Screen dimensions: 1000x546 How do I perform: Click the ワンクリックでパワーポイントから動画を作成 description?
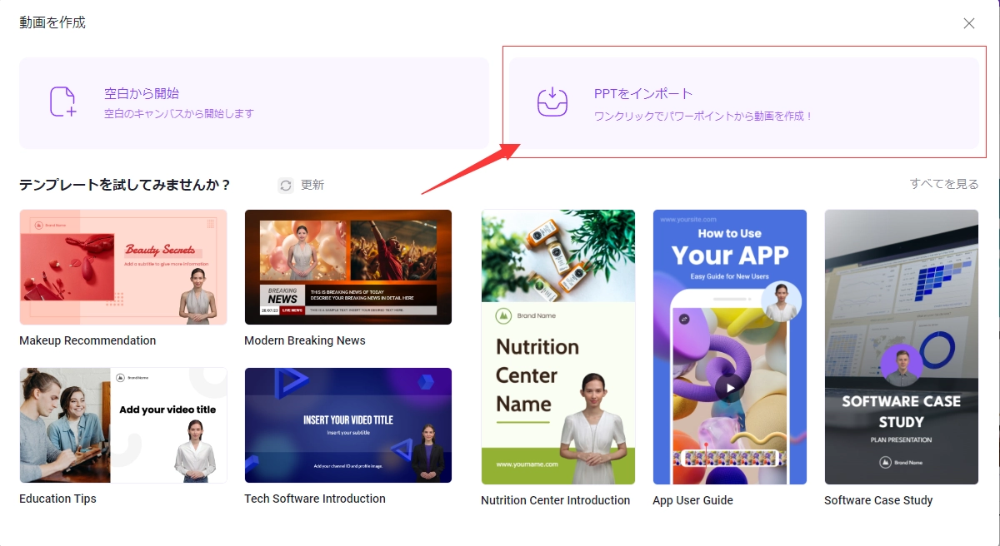coord(703,117)
